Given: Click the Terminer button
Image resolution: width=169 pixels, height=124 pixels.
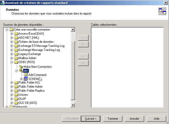Looking at the screenshot, I should pos(113,119).
